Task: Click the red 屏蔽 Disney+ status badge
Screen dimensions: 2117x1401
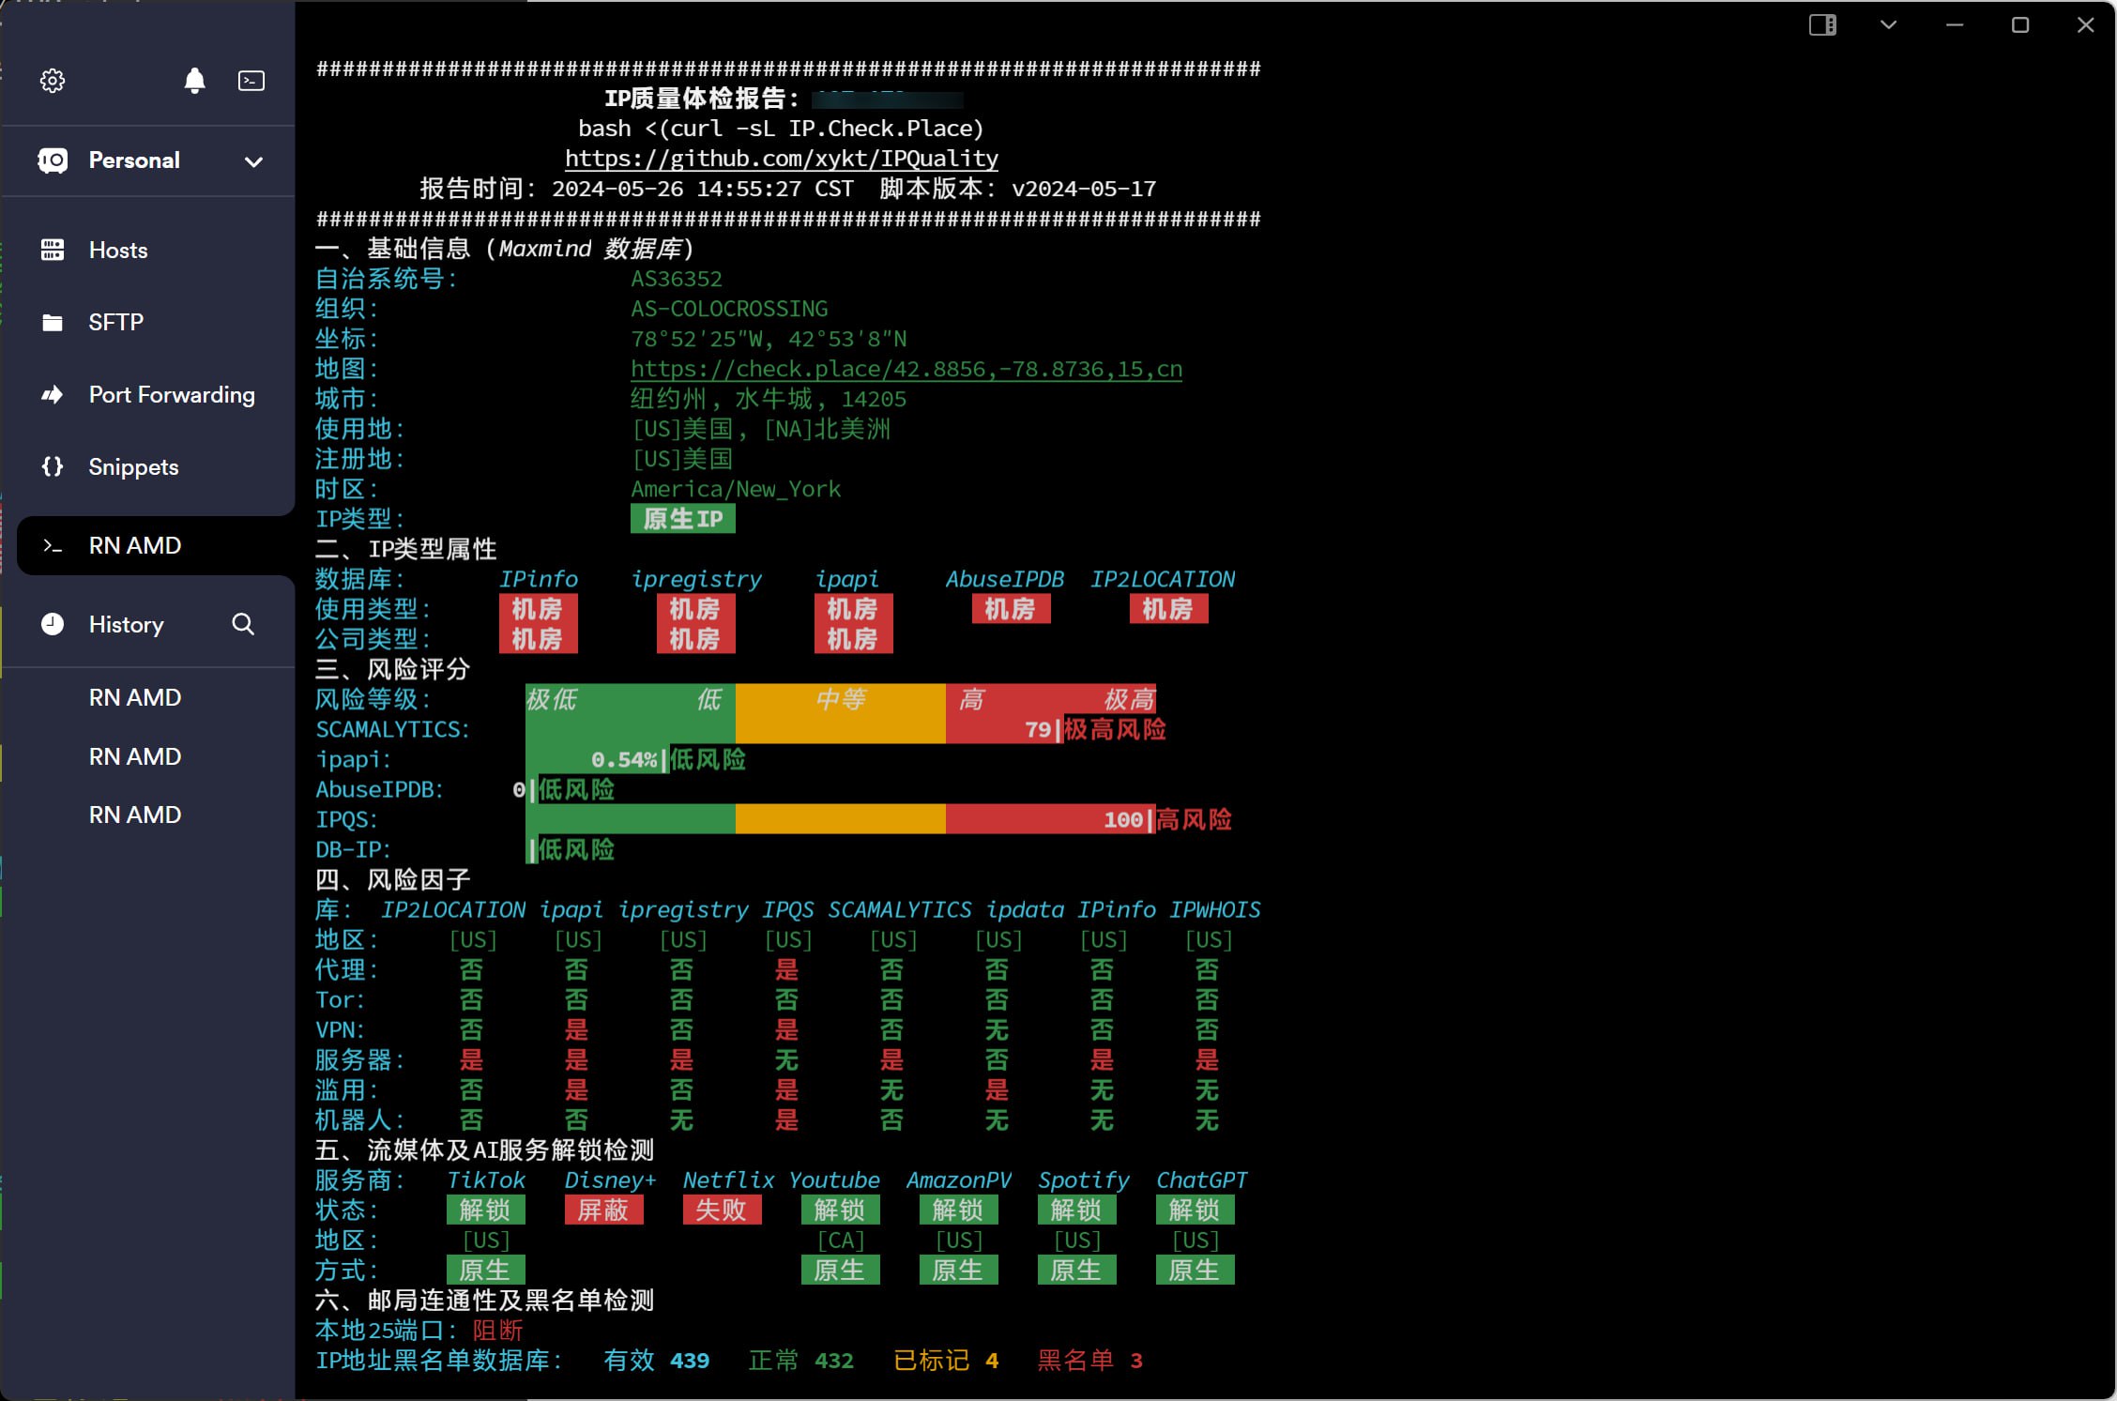Action: pos(603,1210)
